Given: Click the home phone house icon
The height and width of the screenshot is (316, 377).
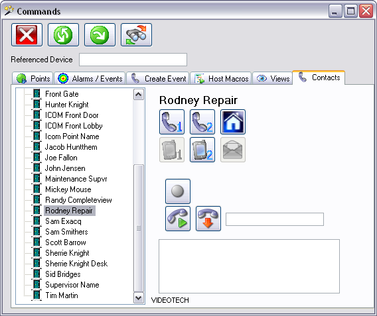Looking at the screenshot, I should pos(233,122).
